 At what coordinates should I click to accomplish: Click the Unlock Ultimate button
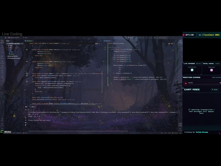[163, 38]
